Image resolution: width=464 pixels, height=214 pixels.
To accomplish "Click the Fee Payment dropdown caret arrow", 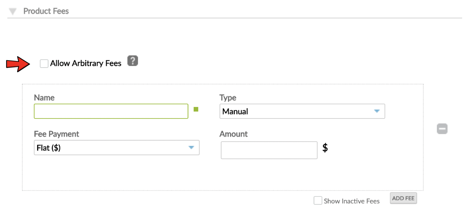I will (191, 148).
